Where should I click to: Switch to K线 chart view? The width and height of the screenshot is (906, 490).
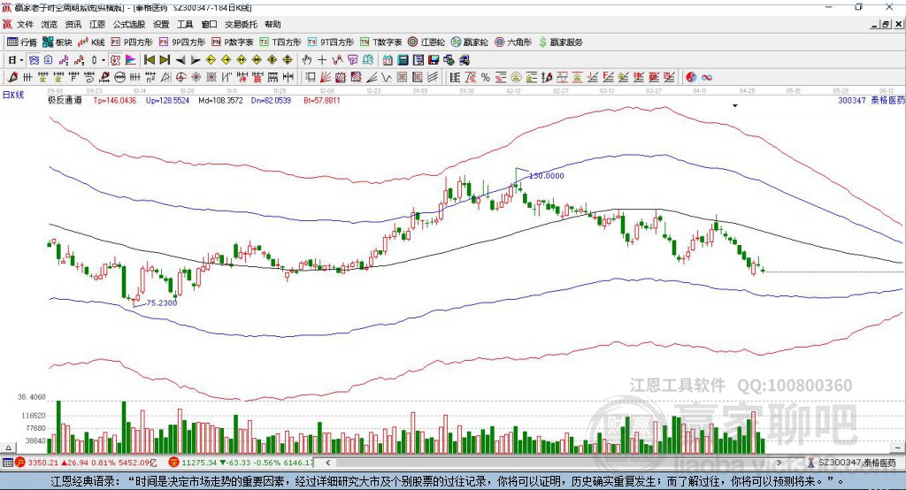[91, 42]
